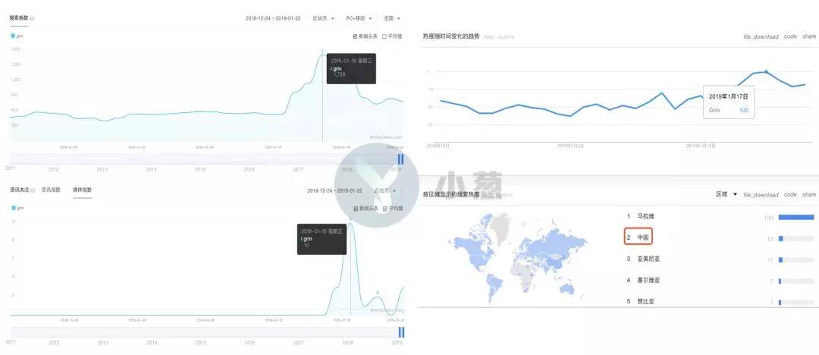Screen dimensions: 819x355
Task: Click 2016 on media index timeline bar
Action: (x=249, y=343)
